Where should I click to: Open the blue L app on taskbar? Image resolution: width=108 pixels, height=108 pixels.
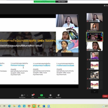click(24, 106)
